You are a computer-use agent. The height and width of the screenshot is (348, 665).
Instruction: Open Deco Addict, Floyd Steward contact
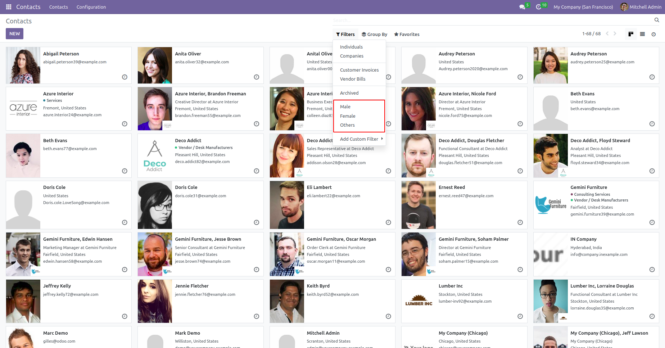coord(596,155)
